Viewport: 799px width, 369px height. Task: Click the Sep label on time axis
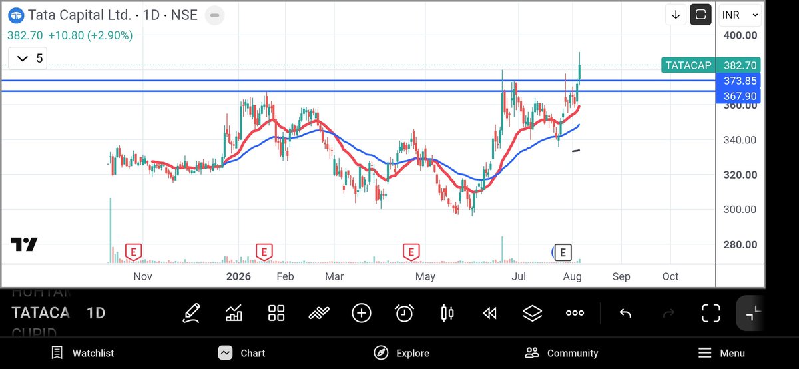point(621,276)
